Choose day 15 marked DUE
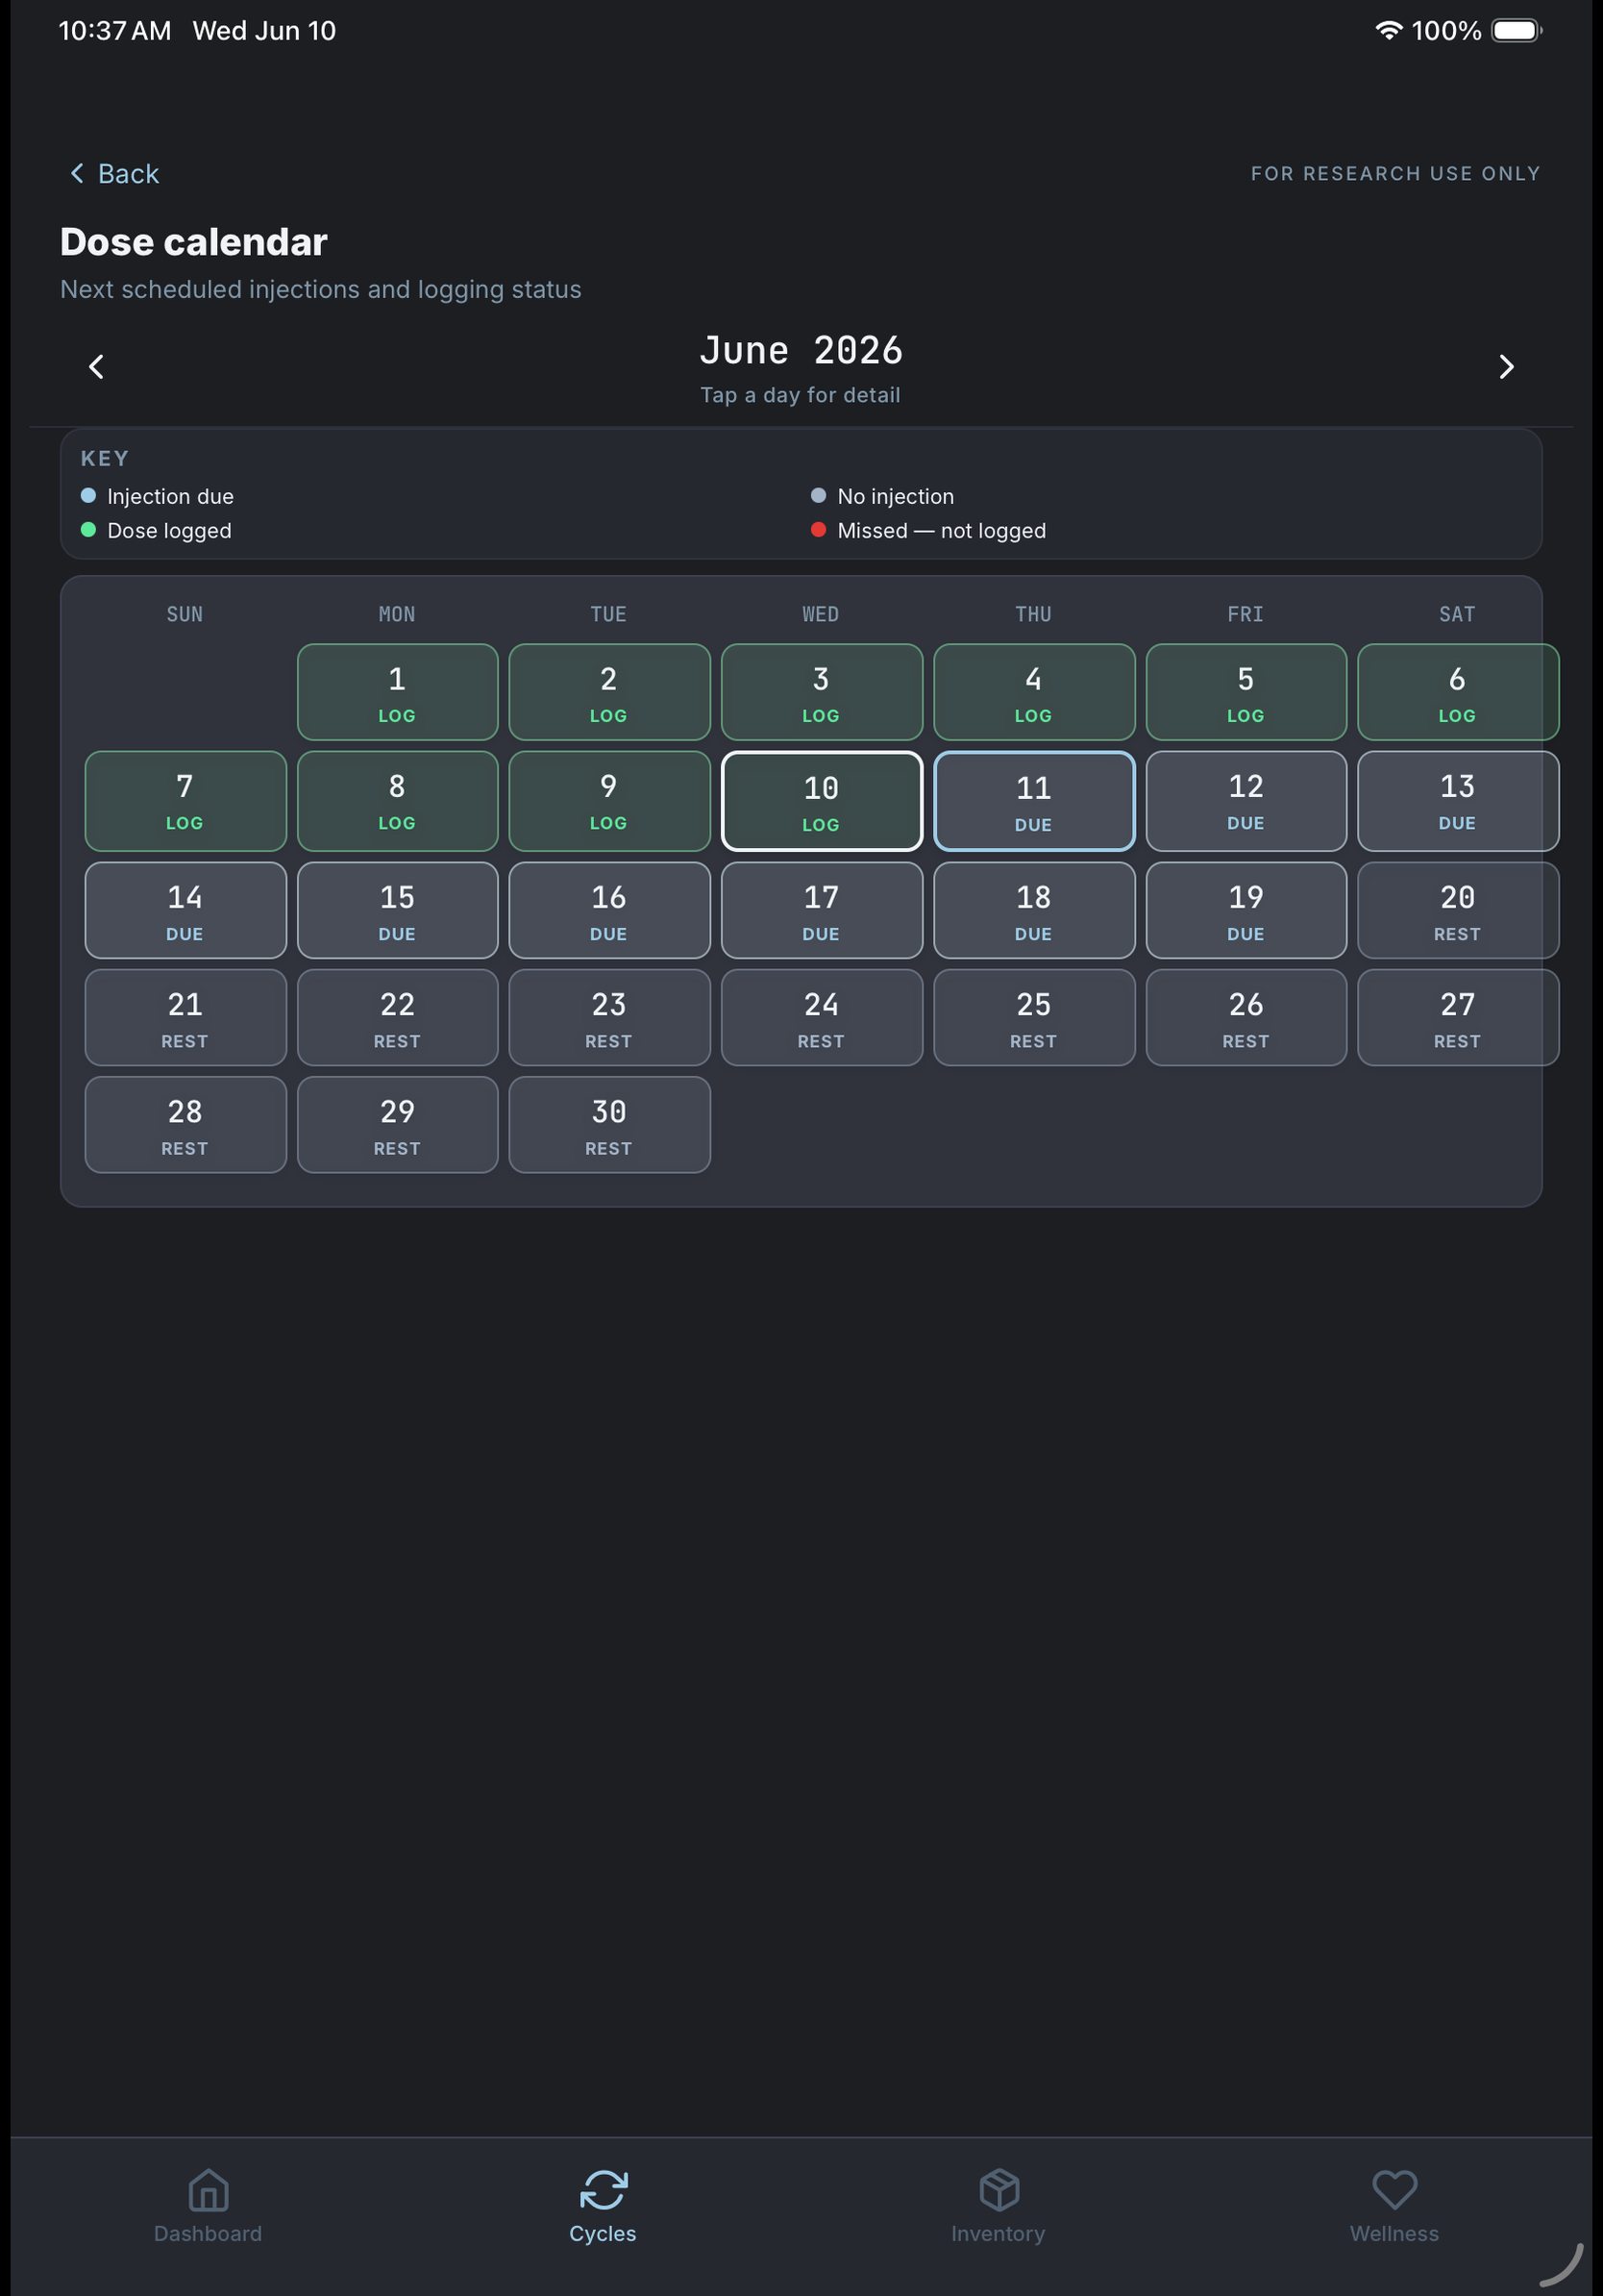Image resolution: width=1603 pixels, height=2296 pixels. (x=398, y=910)
